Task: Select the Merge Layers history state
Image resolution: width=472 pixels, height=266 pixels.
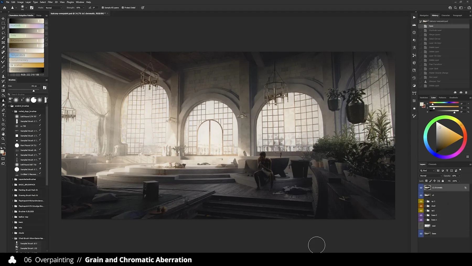Action: click(435, 35)
